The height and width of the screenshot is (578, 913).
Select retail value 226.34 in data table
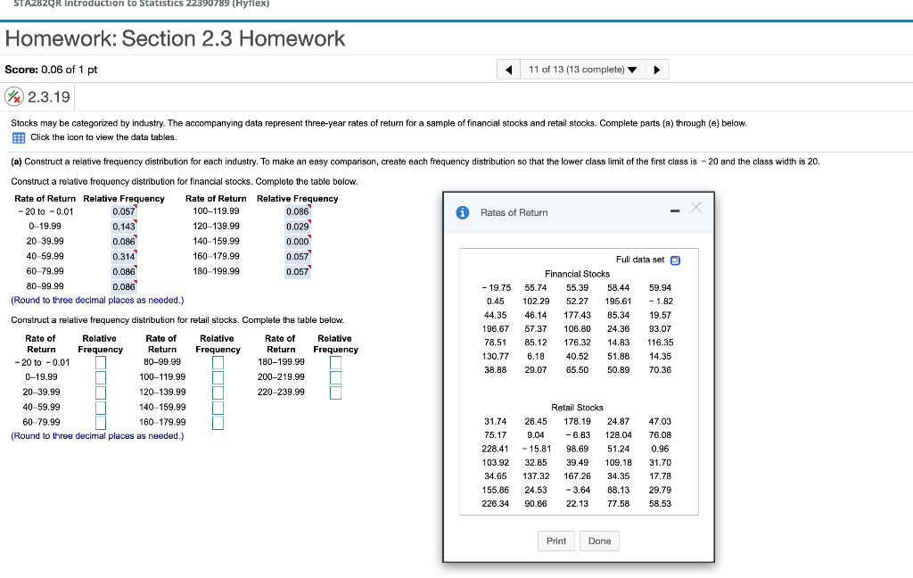pos(496,504)
